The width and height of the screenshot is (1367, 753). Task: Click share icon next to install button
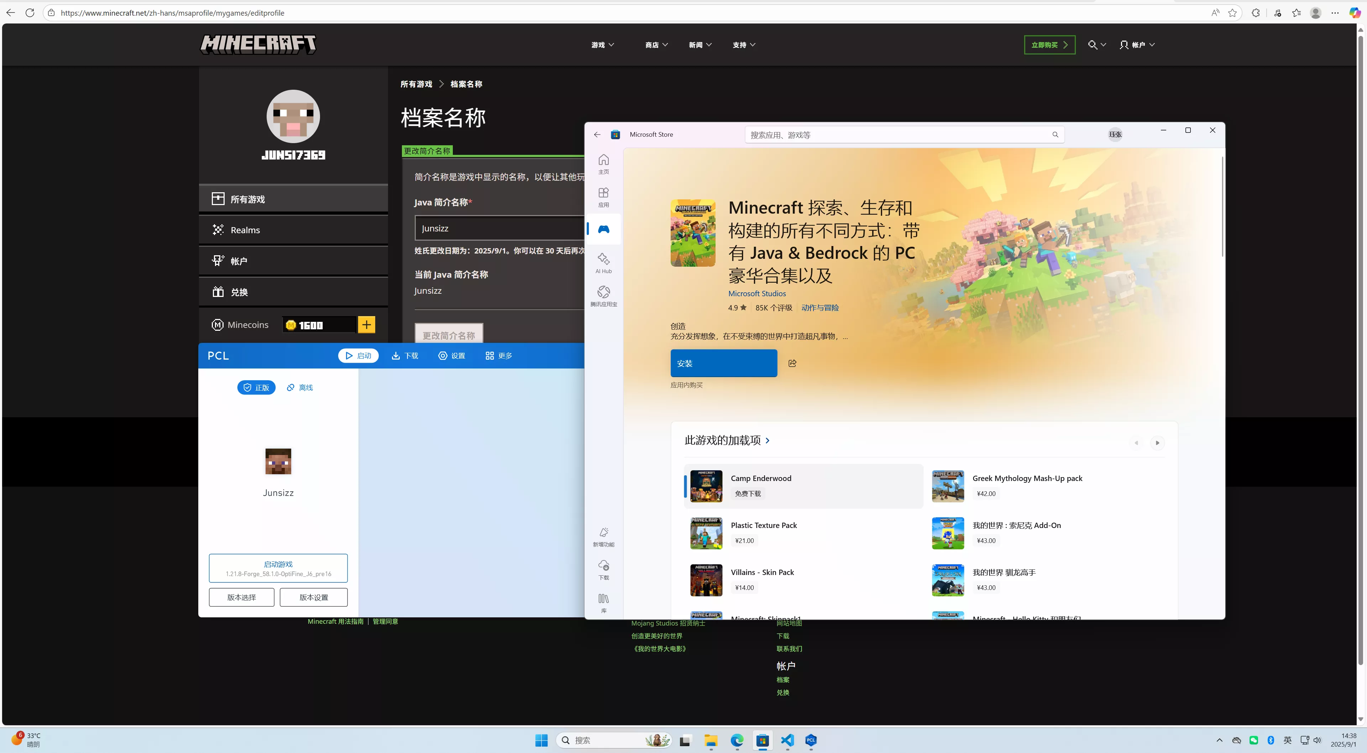(792, 364)
